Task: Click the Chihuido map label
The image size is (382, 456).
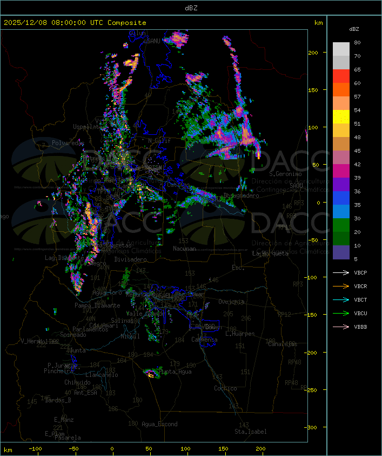Action: [x=77, y=382]
